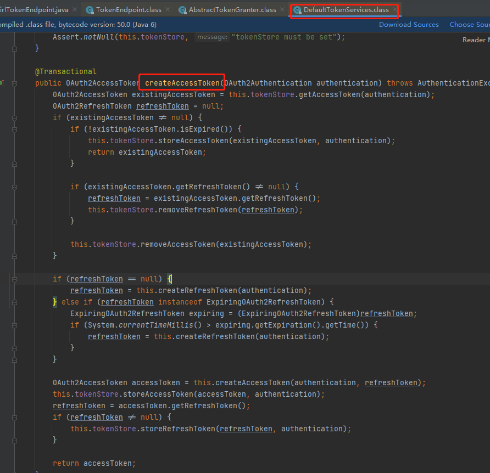Click 'getExpiration' method call

pos(283,325)
